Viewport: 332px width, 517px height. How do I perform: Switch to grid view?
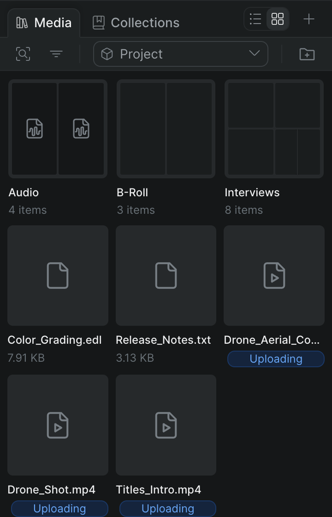[x=277, y=19]
